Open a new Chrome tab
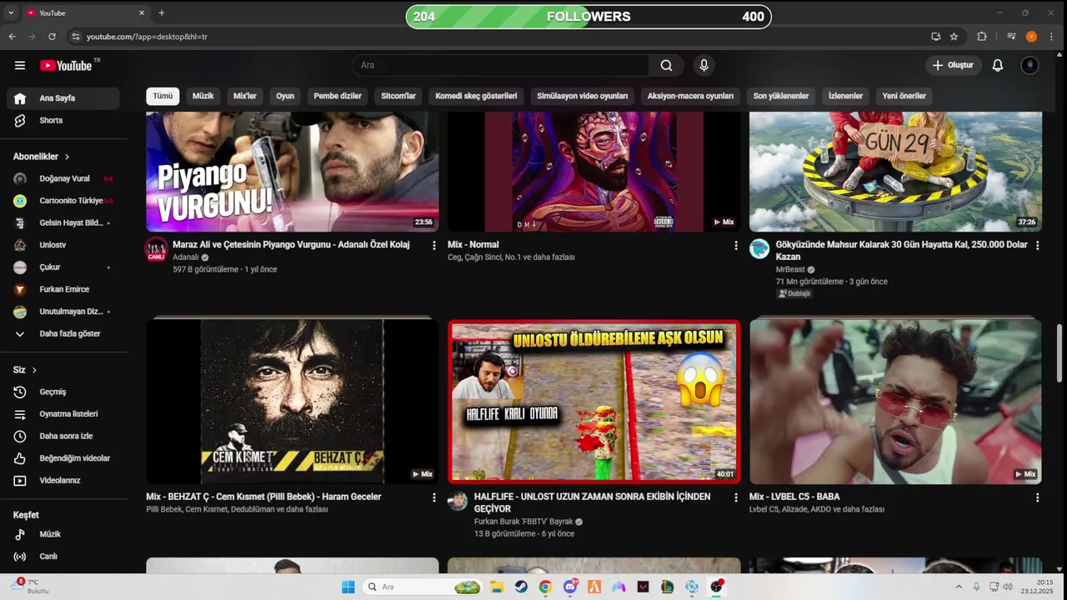This screenshot has height=600, width=1067. tap(162, 12)
